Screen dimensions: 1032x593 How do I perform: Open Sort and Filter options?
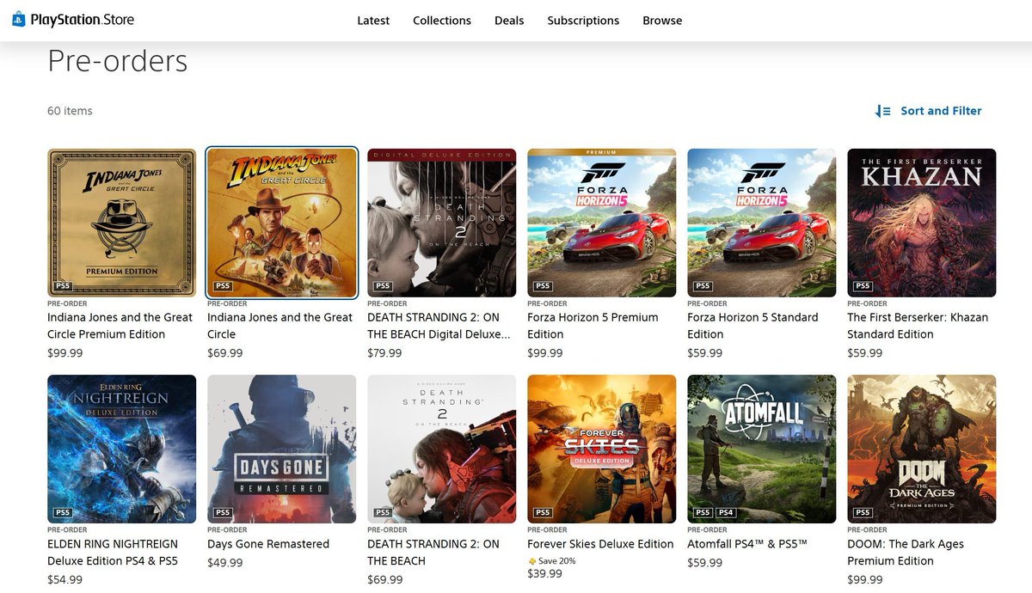(x=929, y=111)
